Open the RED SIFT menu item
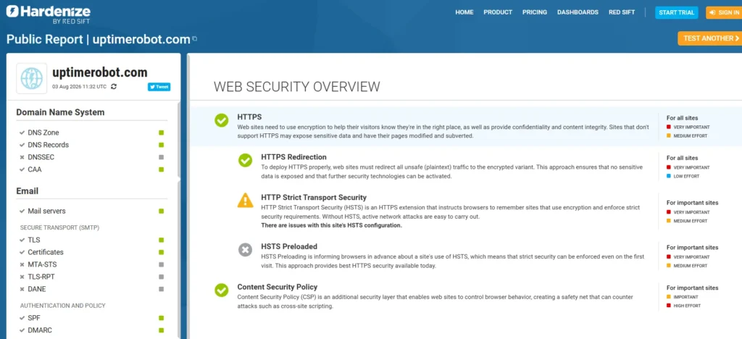This screenshot has height=339, width=742. pos(622,12)
